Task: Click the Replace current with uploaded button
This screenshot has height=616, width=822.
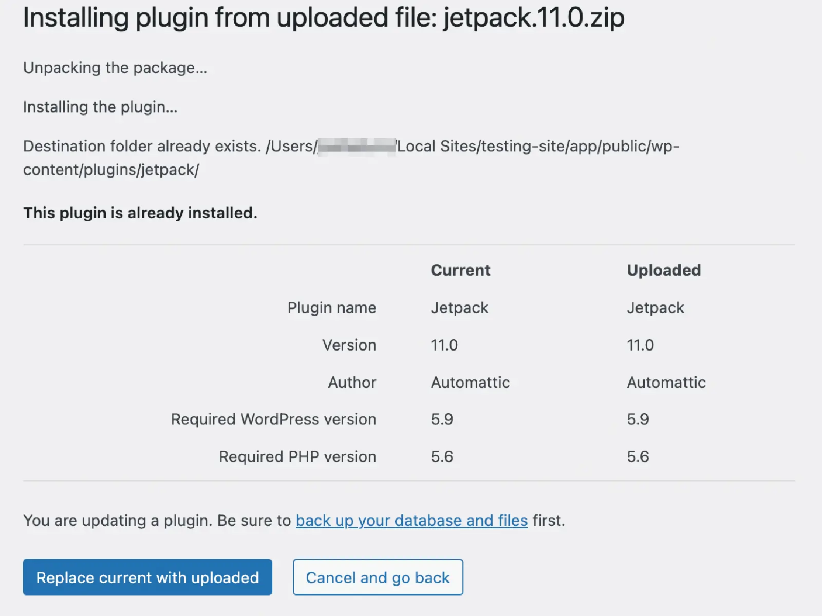Action: [x=147, y=577]
